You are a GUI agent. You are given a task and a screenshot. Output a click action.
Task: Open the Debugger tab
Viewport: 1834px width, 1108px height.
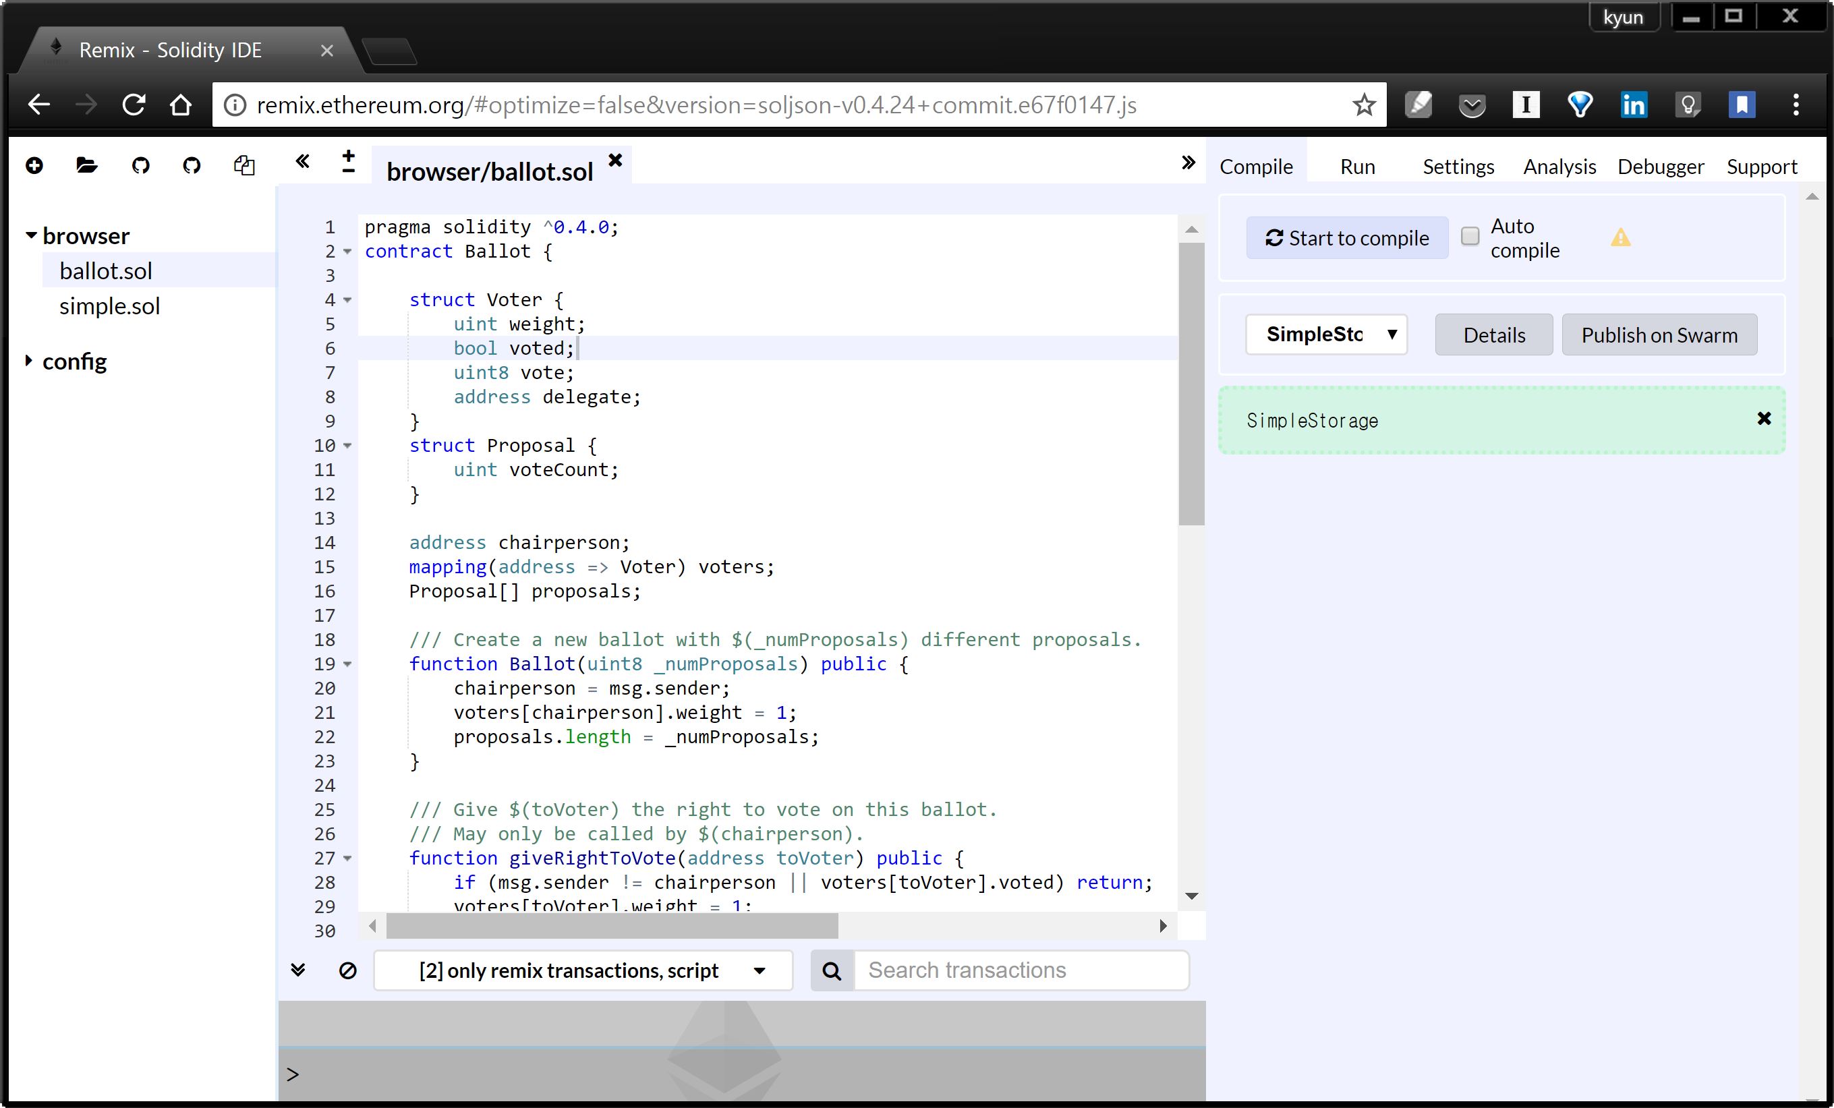click(x=1660, y=167)
